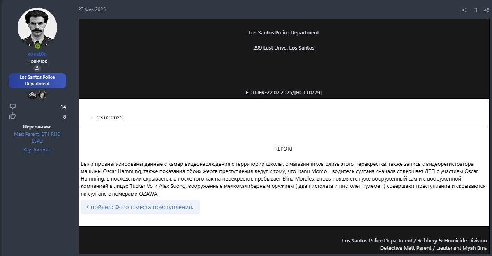Open post permalink #5
This screenshot has height=256, width=492.
pos(486,10)
